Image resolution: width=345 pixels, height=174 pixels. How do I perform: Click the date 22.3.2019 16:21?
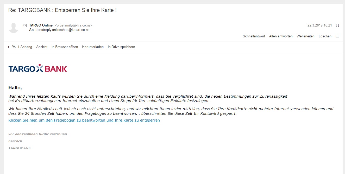[x=320, y=25]
